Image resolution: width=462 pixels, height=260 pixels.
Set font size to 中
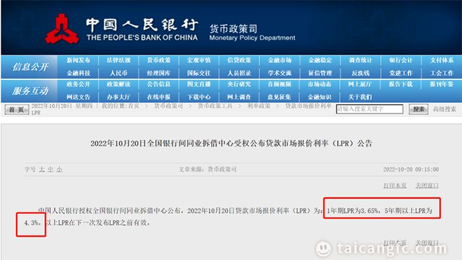click(51, 170)
